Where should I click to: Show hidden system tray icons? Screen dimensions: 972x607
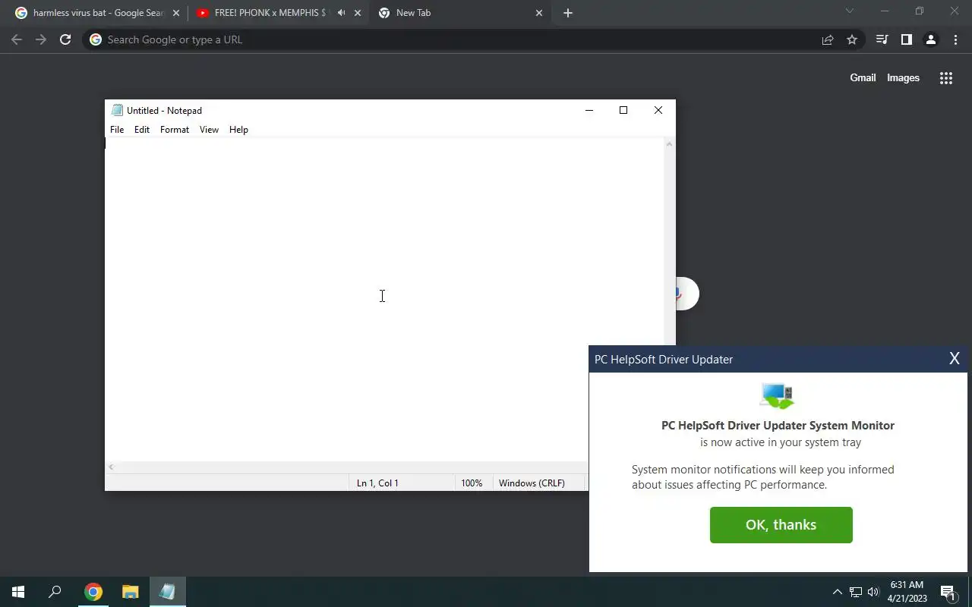(838, 592)
